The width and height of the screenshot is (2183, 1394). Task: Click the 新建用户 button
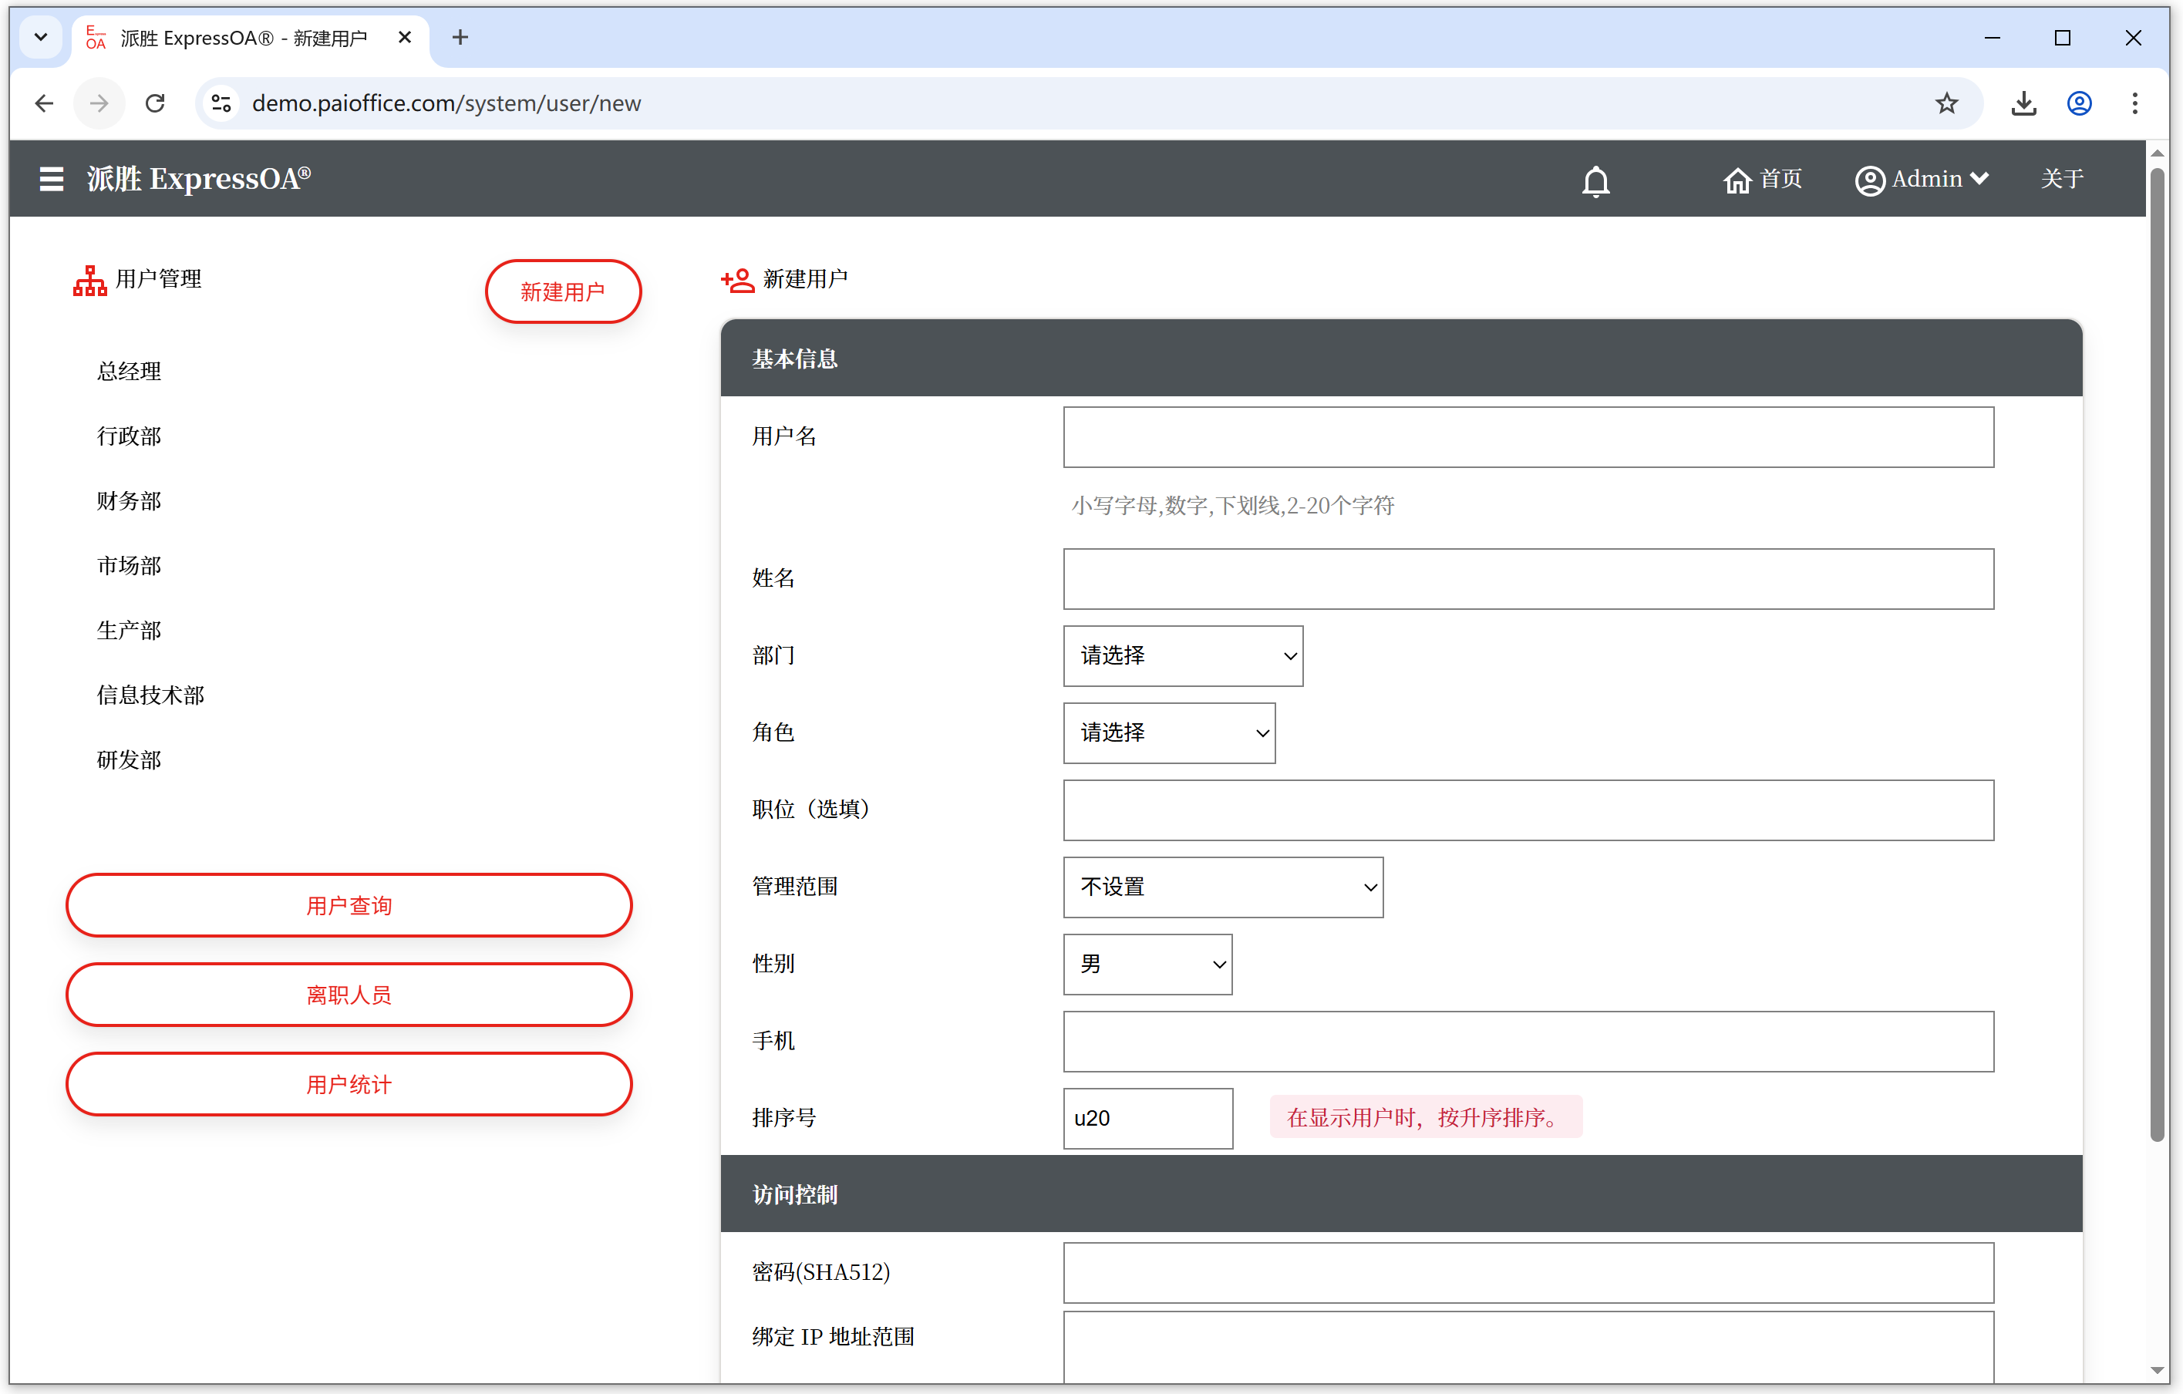point(562,291)
